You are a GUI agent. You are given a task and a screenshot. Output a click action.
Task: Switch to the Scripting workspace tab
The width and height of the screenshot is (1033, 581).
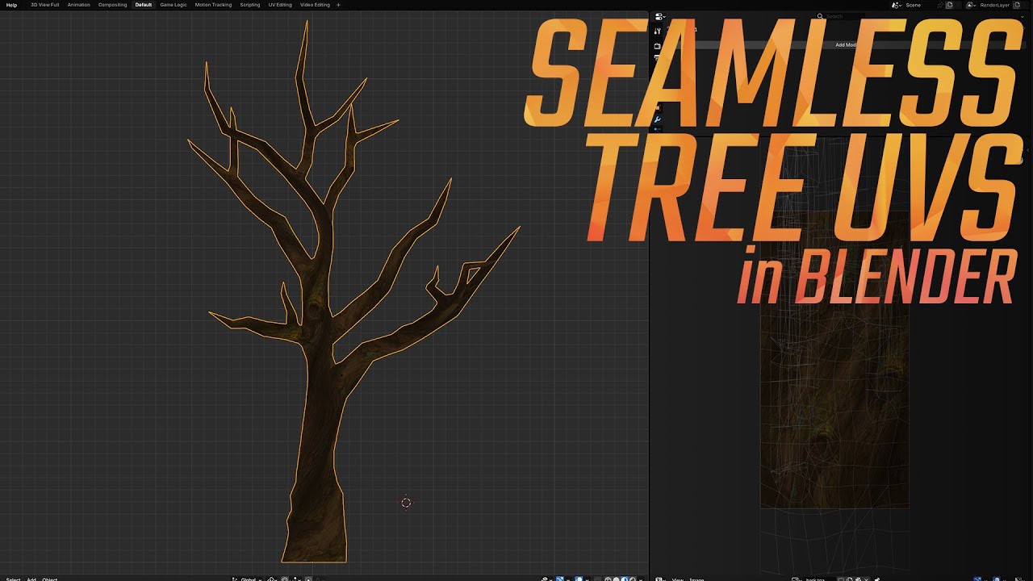coord(250,5)
